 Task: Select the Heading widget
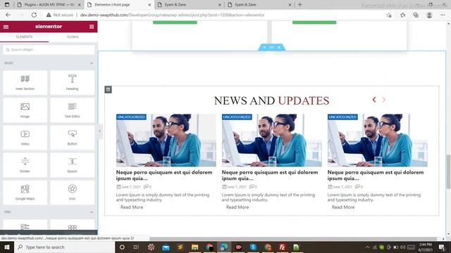click(72, 83)
